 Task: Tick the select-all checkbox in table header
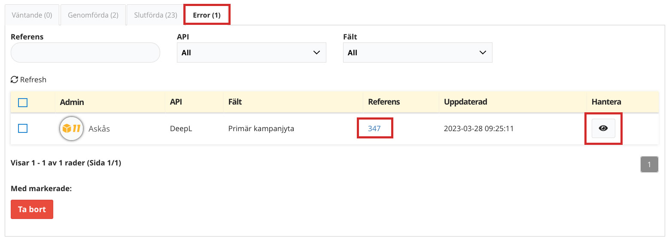pyautogui.click(x=23, y=102)
